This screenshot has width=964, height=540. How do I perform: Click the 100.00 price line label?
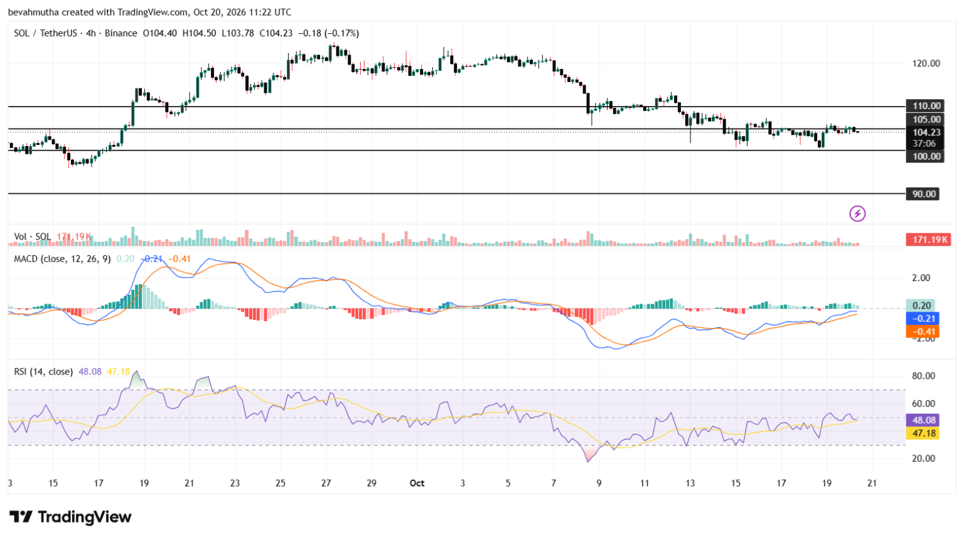click(x=926, y=156)
